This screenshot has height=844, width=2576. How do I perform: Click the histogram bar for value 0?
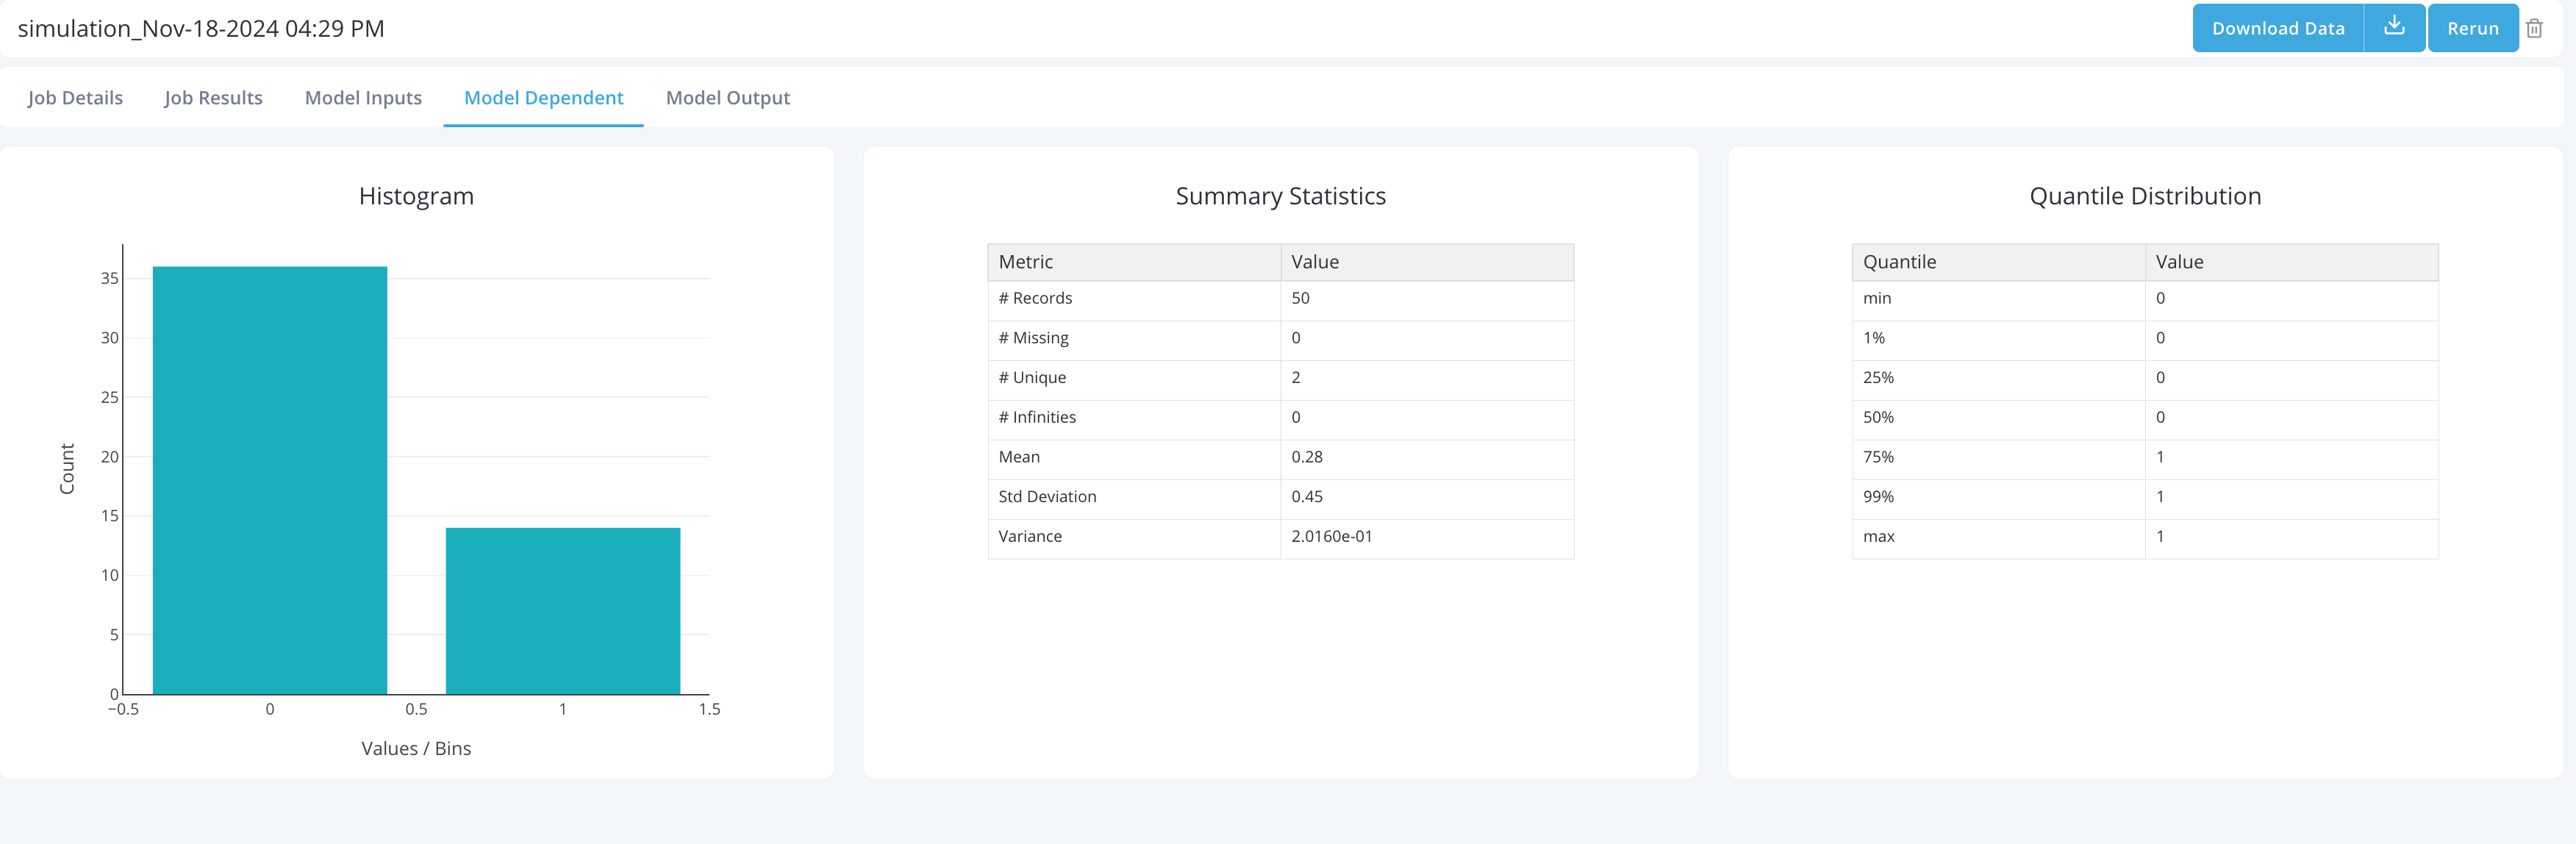point(269,480)
